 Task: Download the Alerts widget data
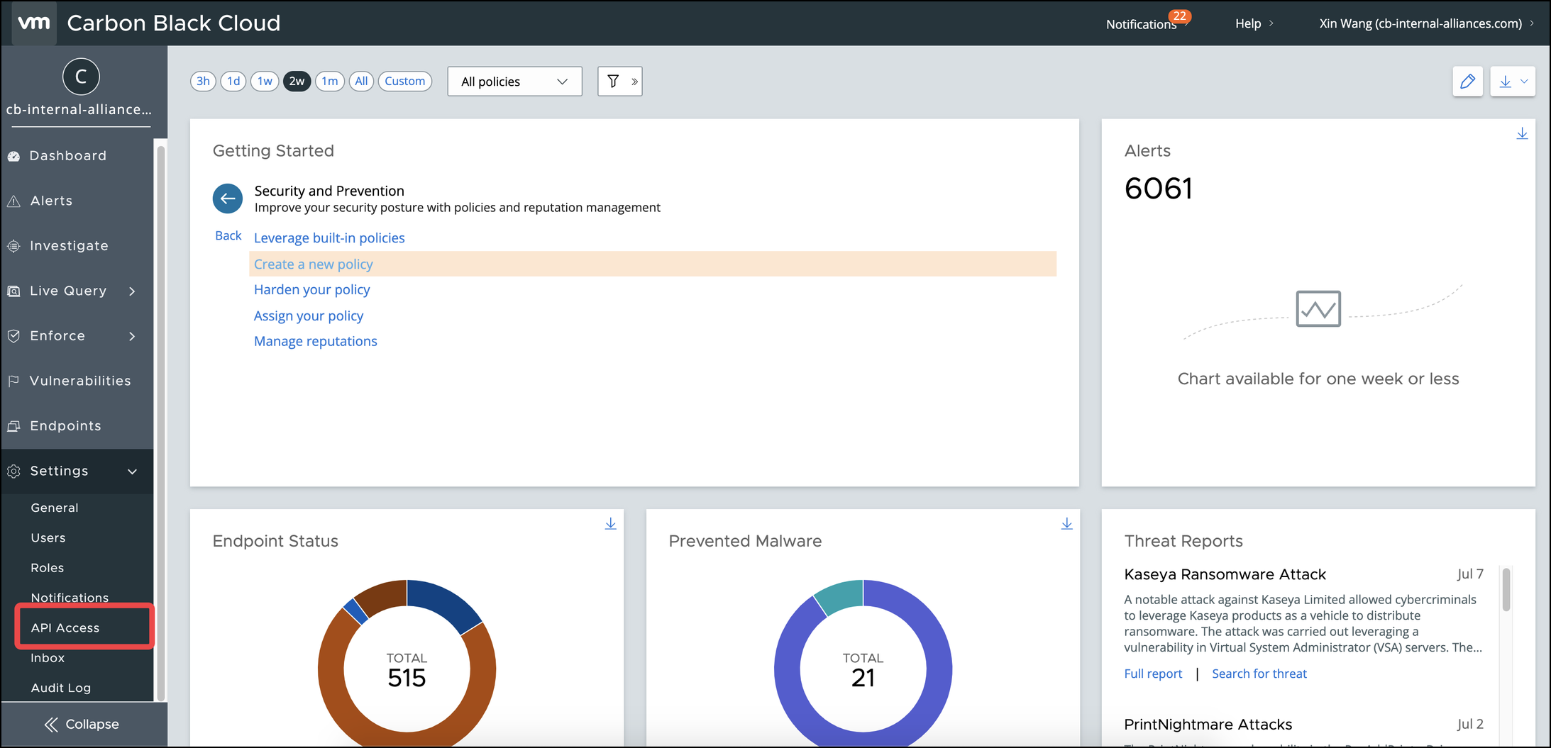[1522, 134]
